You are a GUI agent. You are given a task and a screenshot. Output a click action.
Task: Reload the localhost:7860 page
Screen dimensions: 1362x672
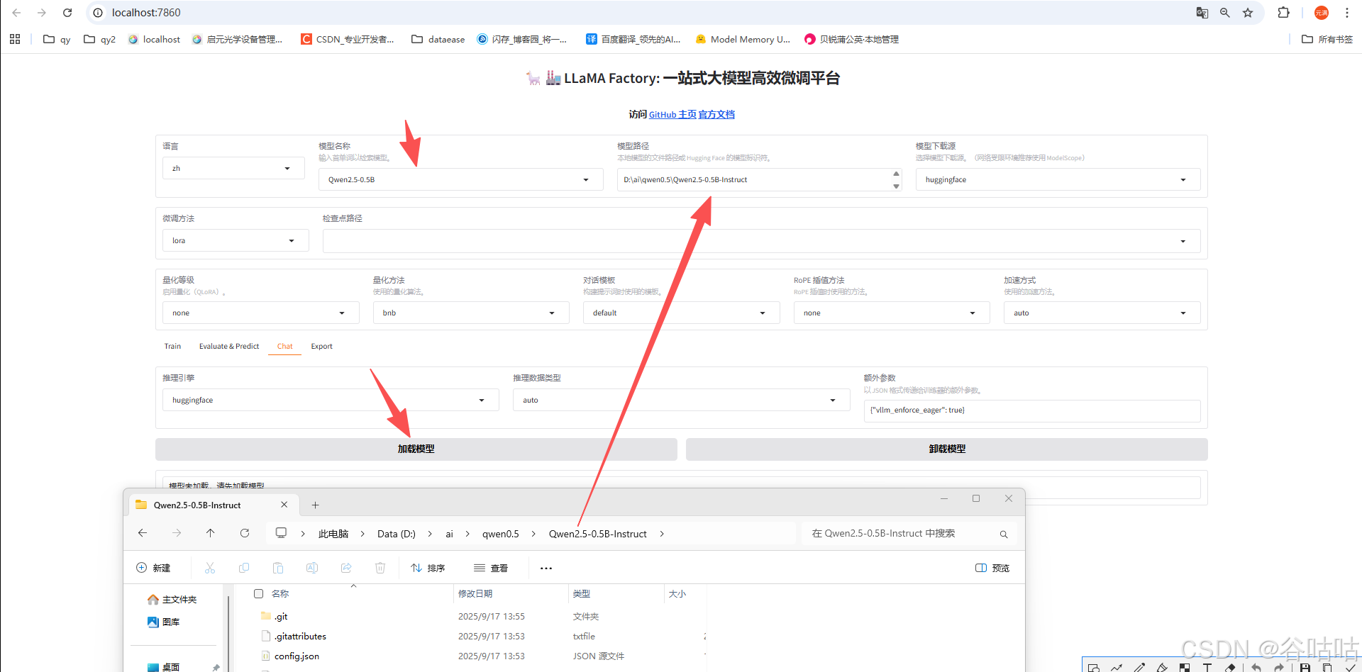pos(67,13)
